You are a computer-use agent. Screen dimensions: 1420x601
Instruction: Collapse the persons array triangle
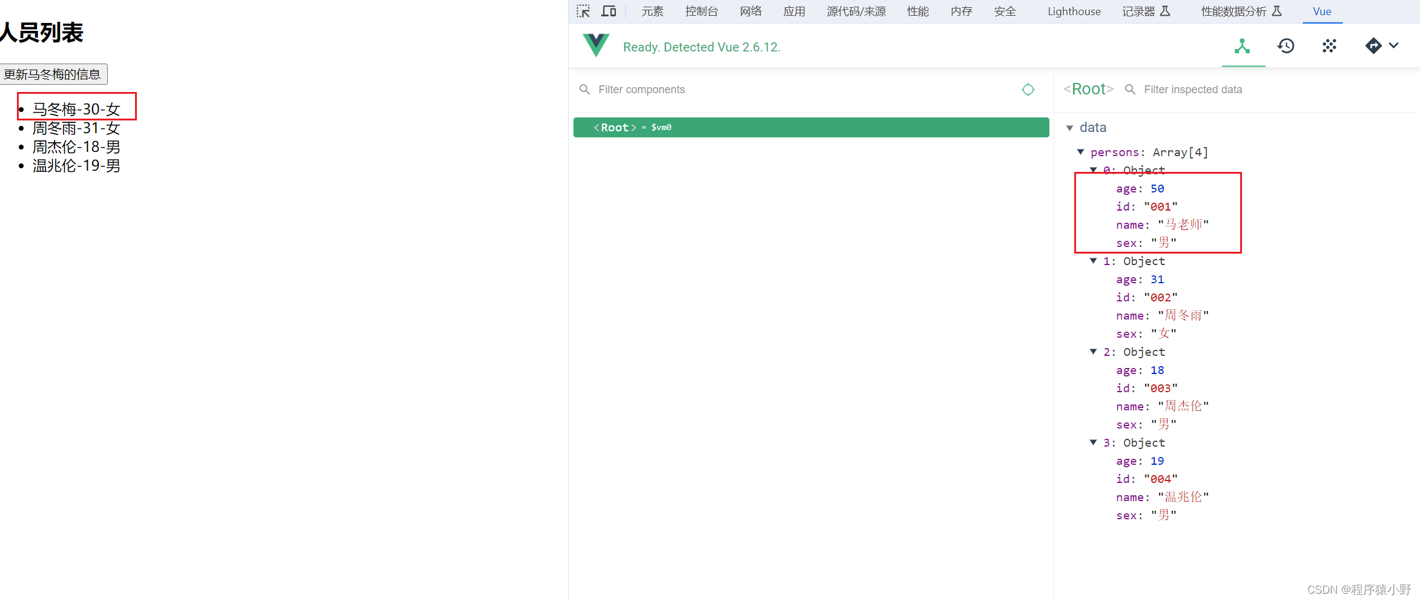point(1080,152)
